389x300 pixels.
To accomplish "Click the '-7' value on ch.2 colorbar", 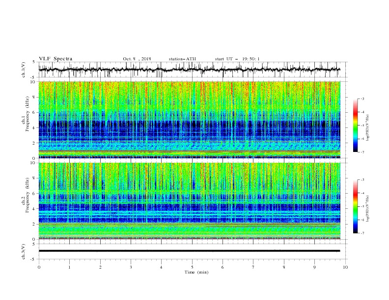I will pyautogui.click(x=362, y=233).
